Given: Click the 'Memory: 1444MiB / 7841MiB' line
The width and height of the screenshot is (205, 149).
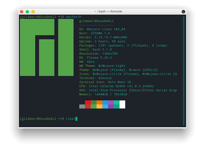Looking at the screenshot, I should click(103, 94).
